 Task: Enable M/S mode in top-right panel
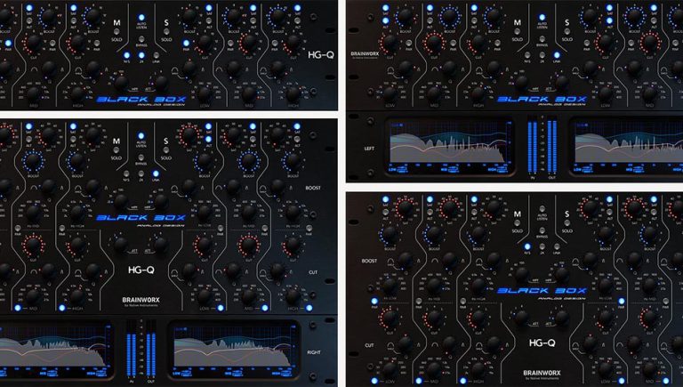click(x=527, y=55)
